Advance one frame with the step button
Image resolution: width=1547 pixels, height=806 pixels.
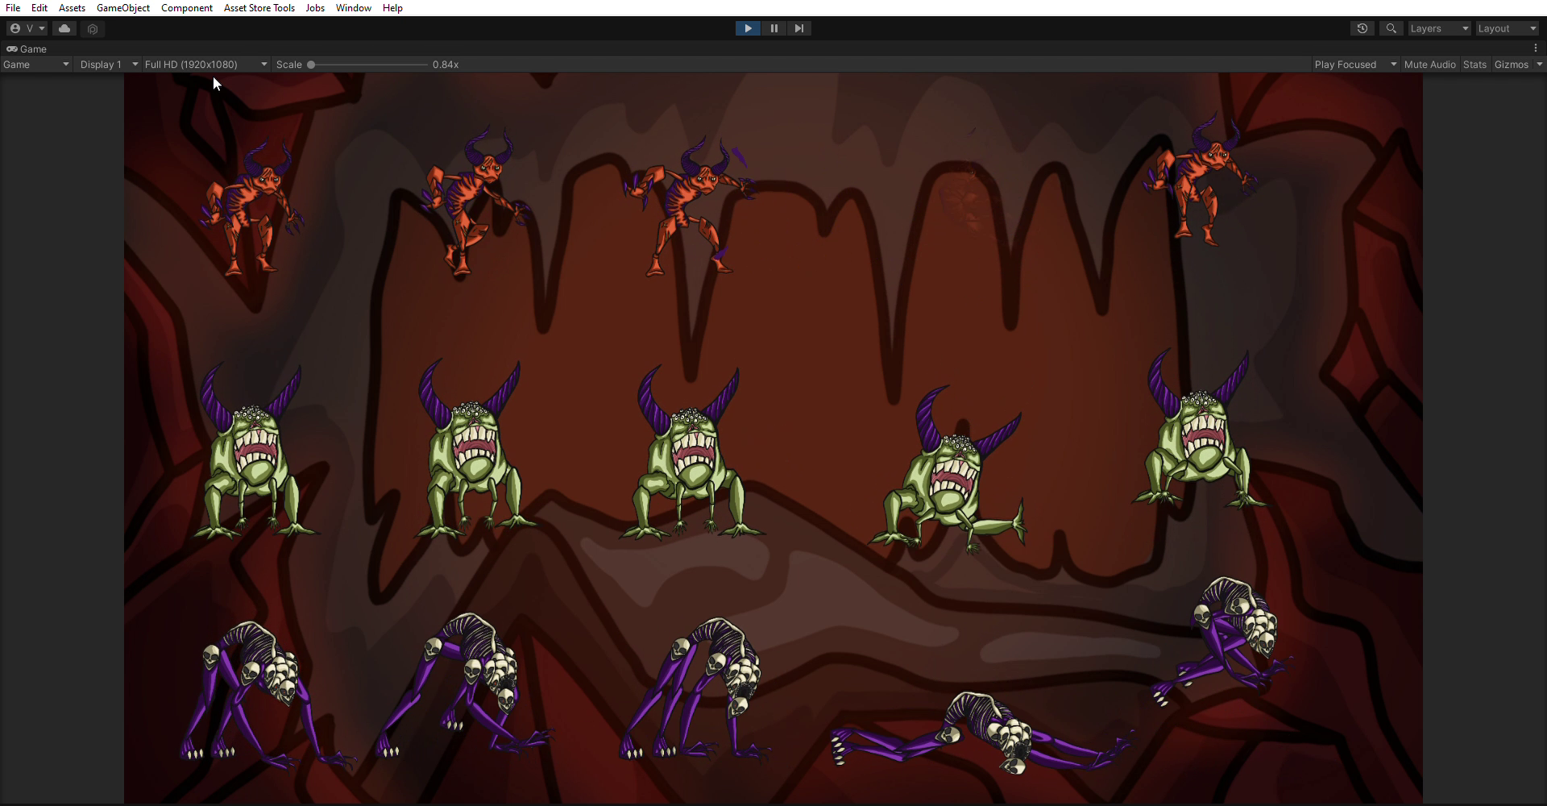click(798, 28)
